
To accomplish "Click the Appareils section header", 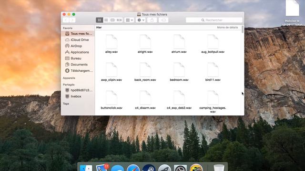I will tap(69, 78).
